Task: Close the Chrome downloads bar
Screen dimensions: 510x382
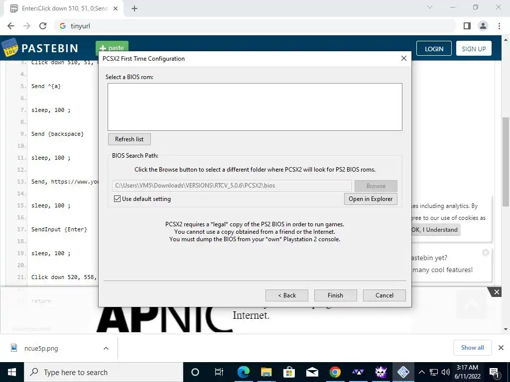Action: 501,348
